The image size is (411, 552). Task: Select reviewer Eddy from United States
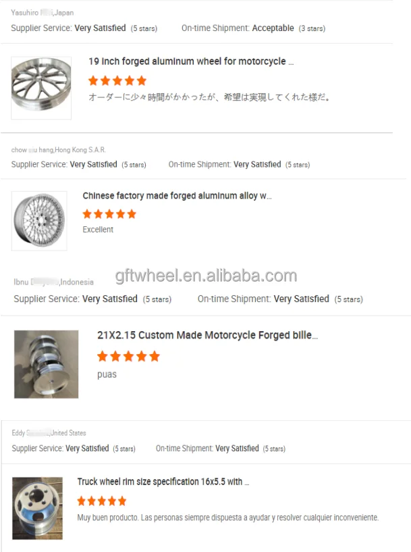[x=49, y=433]
